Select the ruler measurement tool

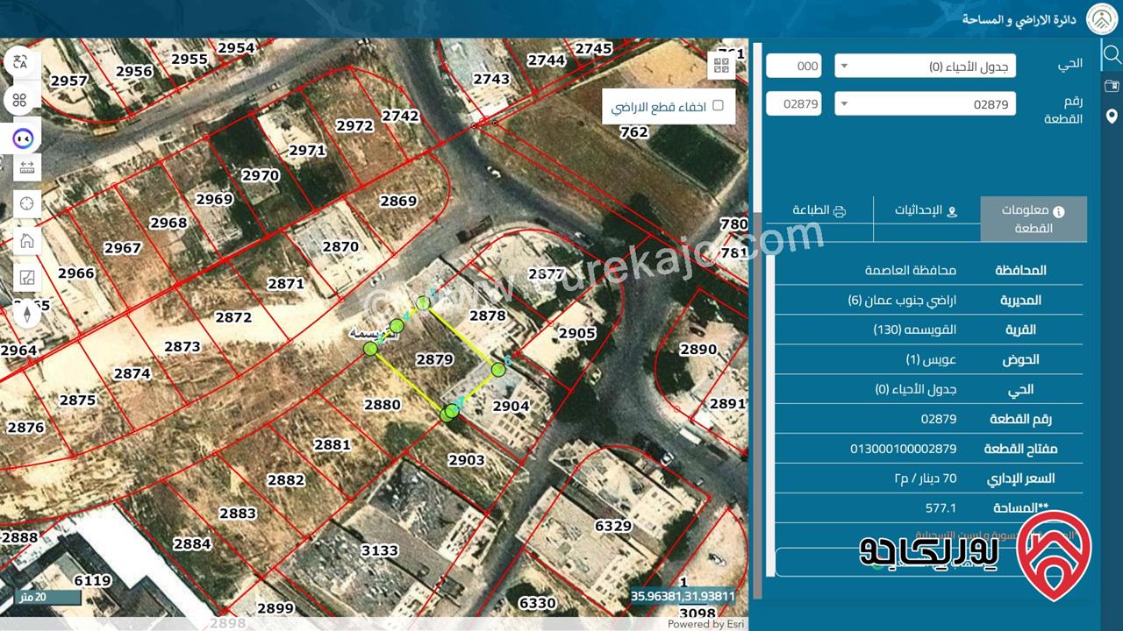26,167
